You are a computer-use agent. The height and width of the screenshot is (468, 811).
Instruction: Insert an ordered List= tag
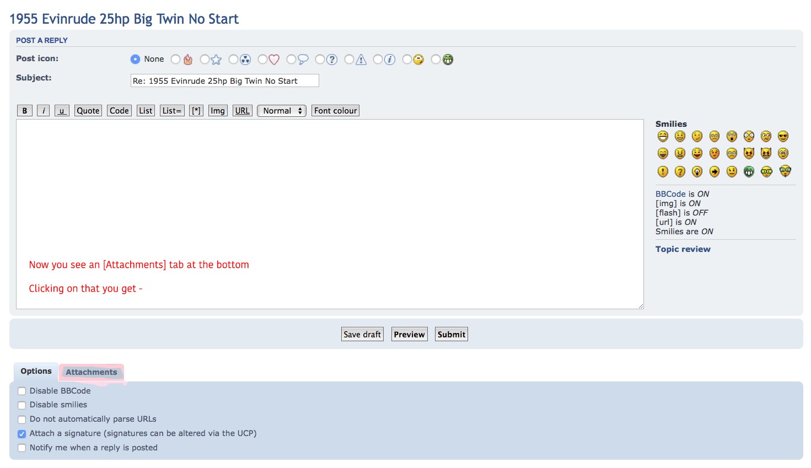[172, 111]
